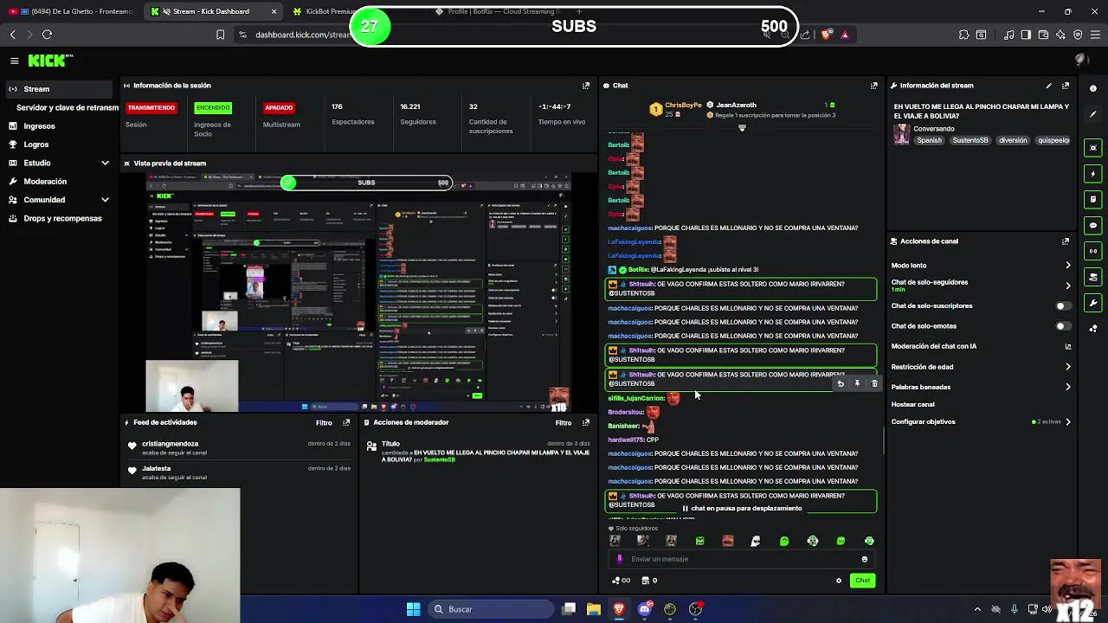Focus the Enviar un mensaje input

(x=740, y=559)
